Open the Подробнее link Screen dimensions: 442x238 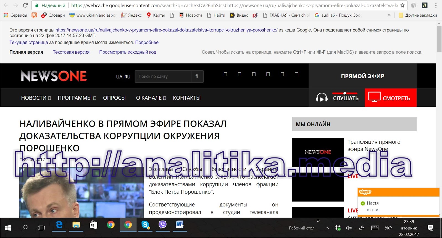(147, 42)
